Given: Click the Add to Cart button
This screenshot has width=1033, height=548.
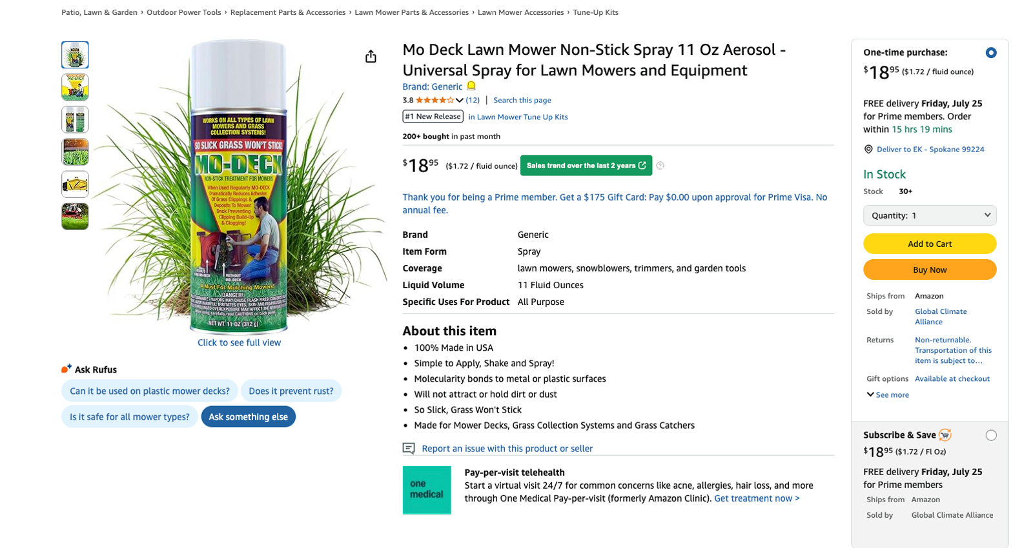Looking at the screenshot, I should 930,244.
